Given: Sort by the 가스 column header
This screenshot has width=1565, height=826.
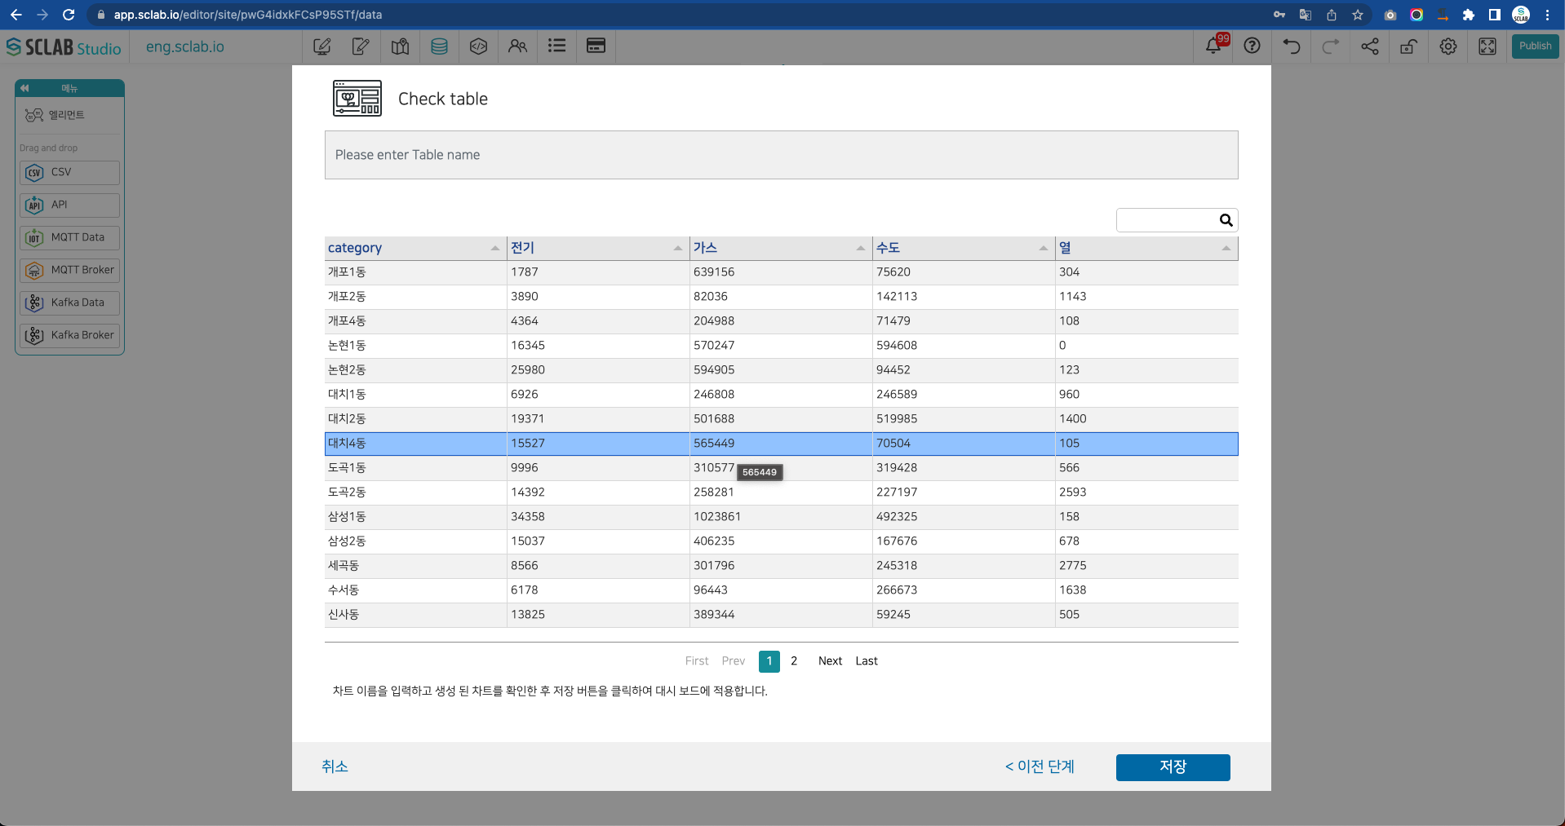Looking at the screenshot, I should 781,248.
